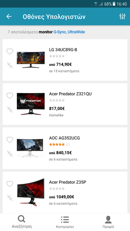Screen dimensions: 130x231
Task: Favorite the LG 34UC89G-B monitor
Action: click(x=10, y=51)
